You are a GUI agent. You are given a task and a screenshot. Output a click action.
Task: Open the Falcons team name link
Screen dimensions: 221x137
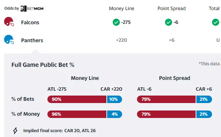click(x=30, y=22)
